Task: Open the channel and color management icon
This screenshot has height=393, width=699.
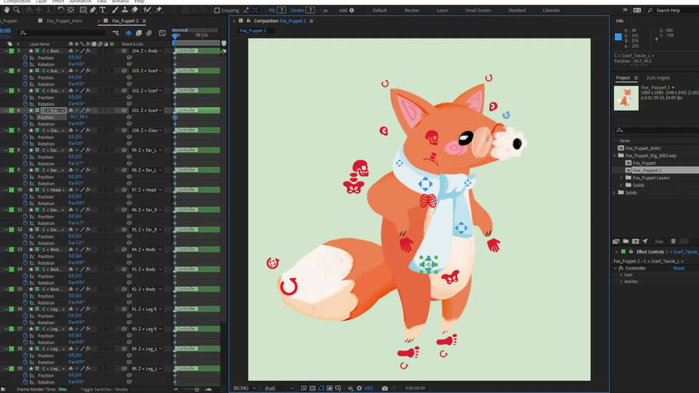Action: (351, 388)
